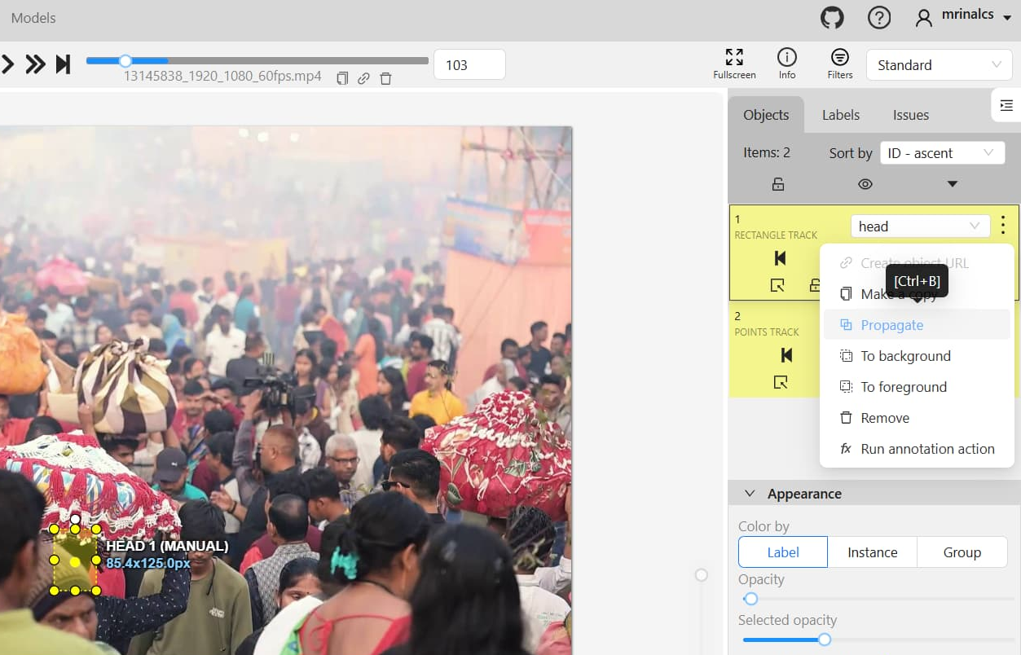The image size is (1021, 655).
Task: Switch to the Labels tab
Action: point(840,115)
